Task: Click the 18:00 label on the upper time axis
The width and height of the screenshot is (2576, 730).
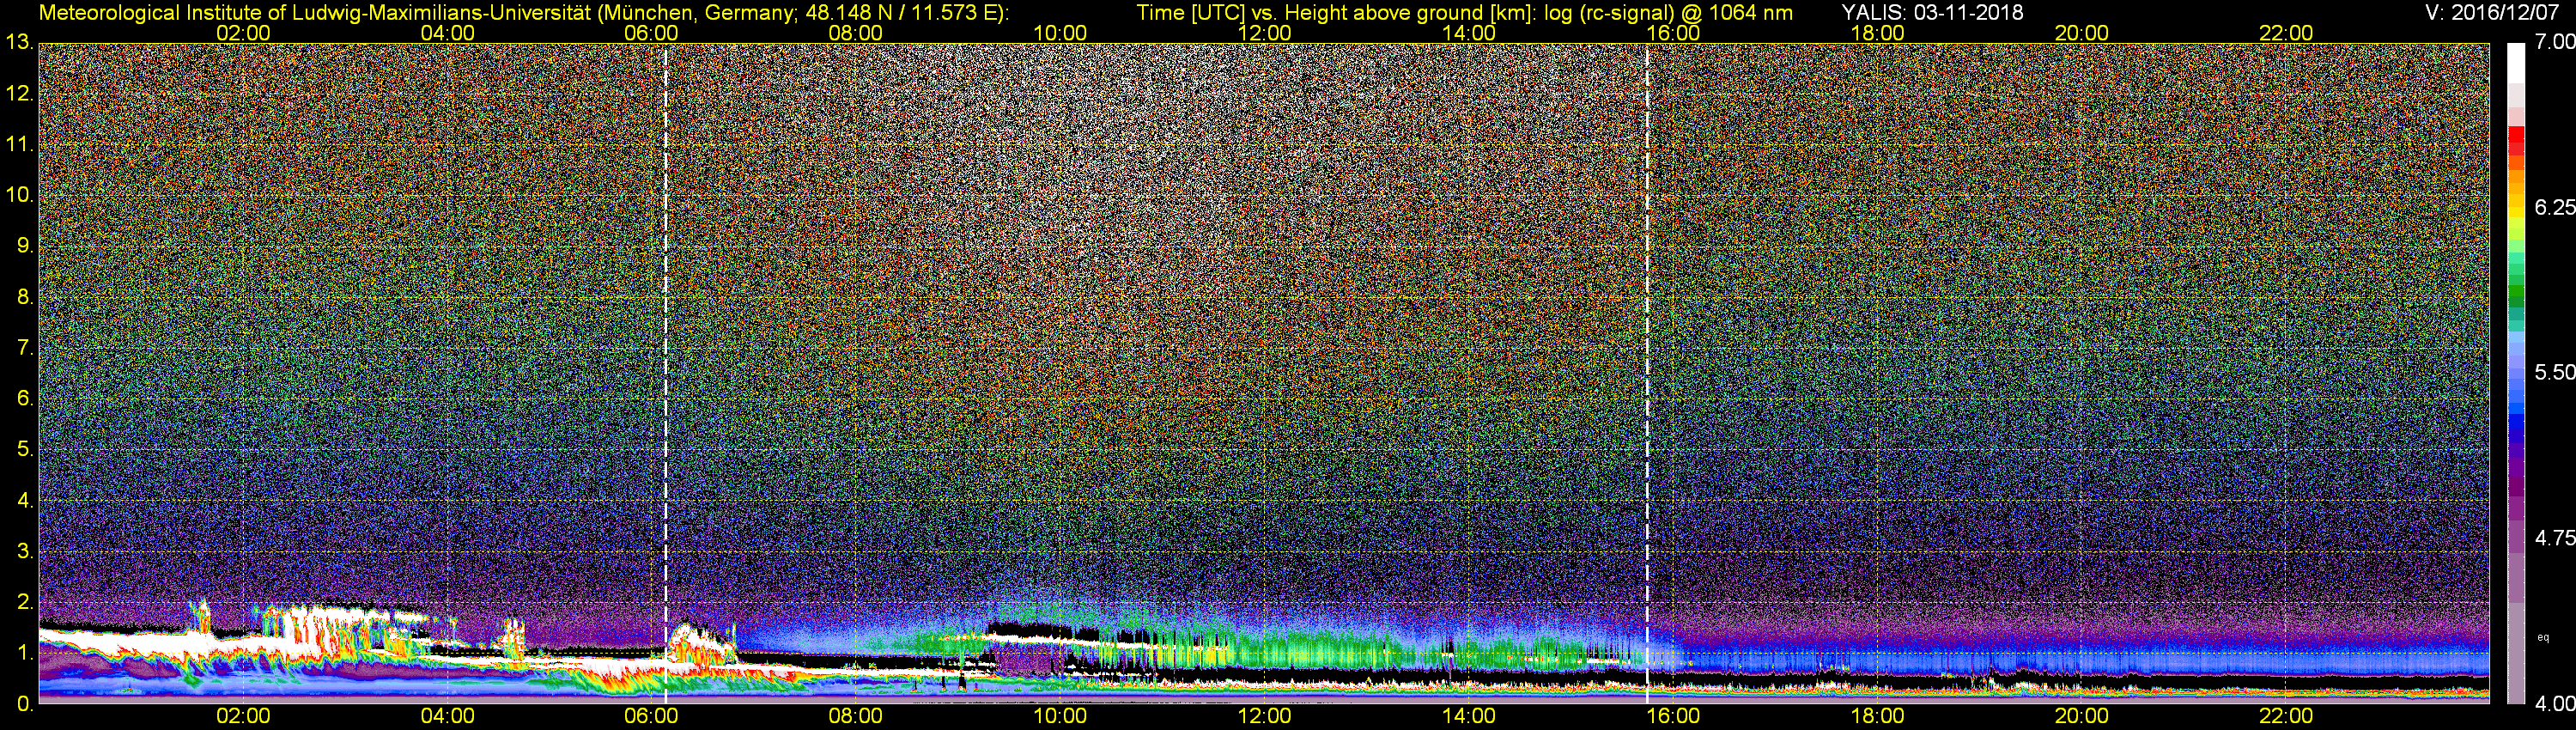Action: click(1877, 33)
